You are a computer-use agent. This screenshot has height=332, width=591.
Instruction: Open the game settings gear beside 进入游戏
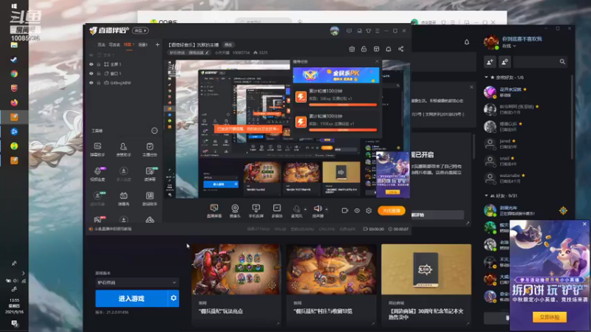click(x=174, y=298)
